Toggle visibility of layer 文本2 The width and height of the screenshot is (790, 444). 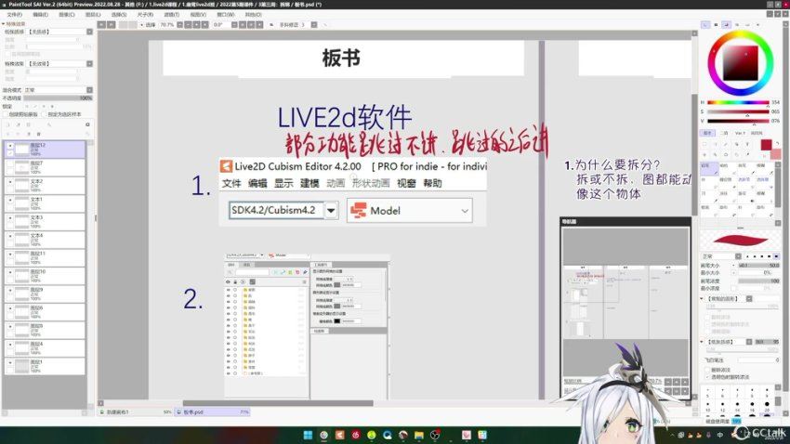pos(10,182)
